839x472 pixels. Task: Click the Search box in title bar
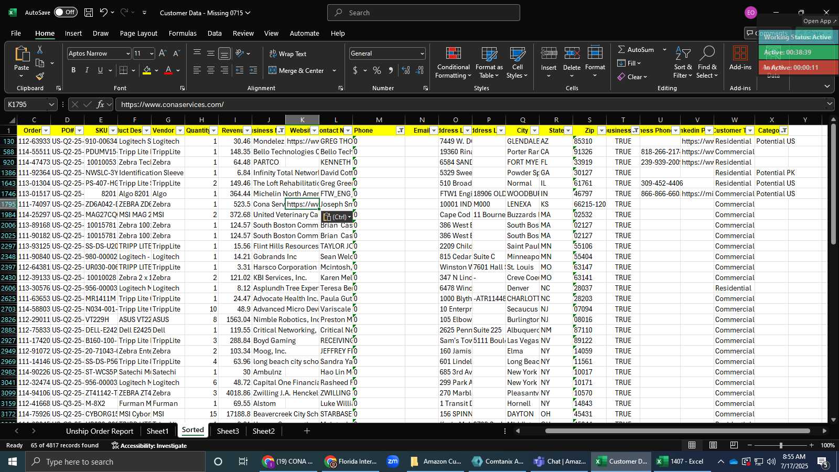pyautogui.click(x=424, y=13)
